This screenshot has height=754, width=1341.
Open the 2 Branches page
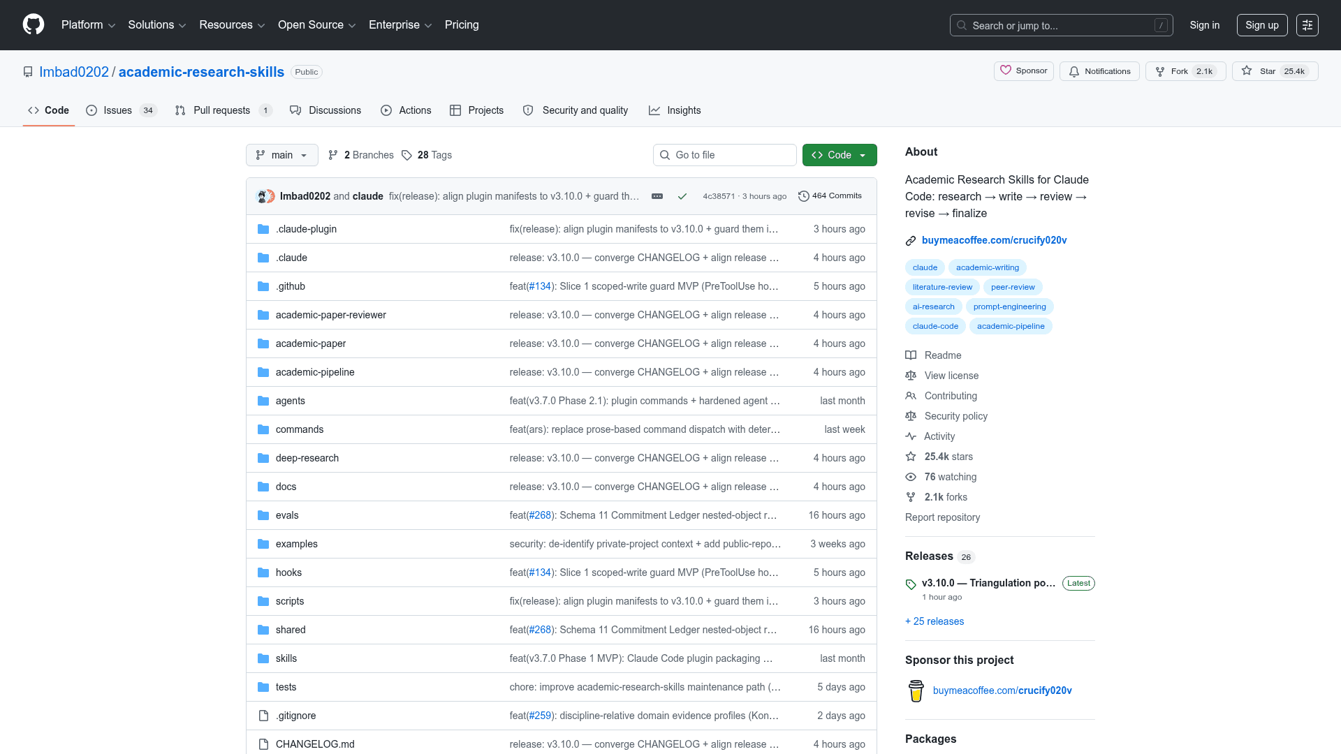pos(361,155)
